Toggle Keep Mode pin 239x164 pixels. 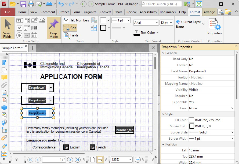53,28
